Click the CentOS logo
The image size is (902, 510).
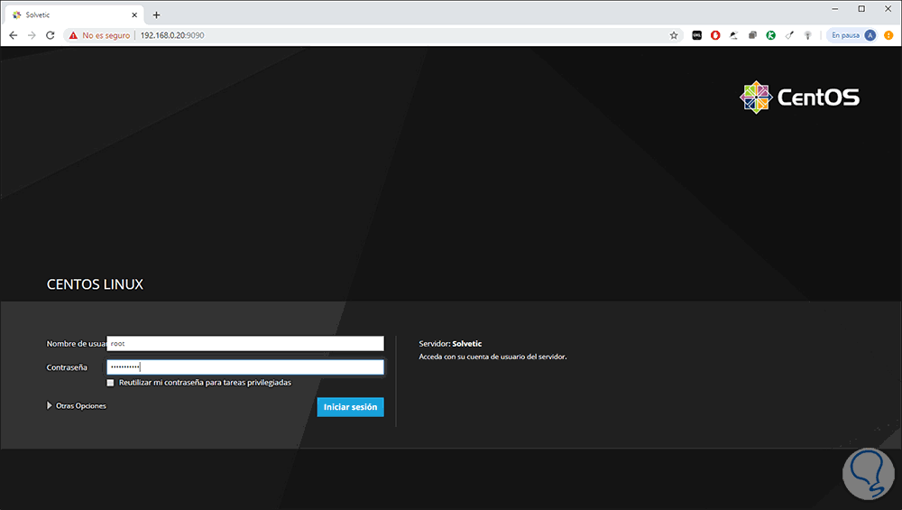pos(799,97)
